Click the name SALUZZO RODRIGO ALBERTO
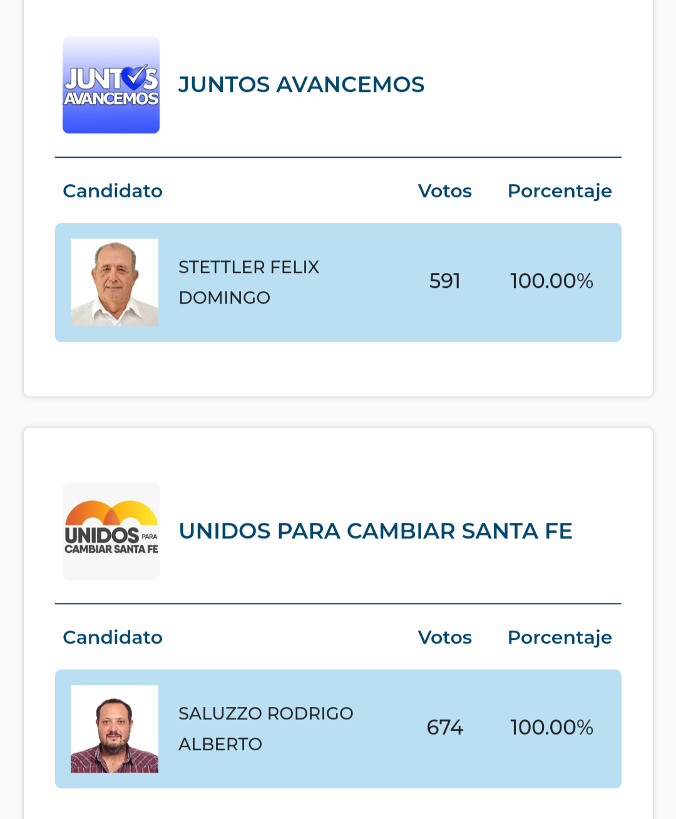The width and height of the screenshot is (676, 819). point(265,729)
